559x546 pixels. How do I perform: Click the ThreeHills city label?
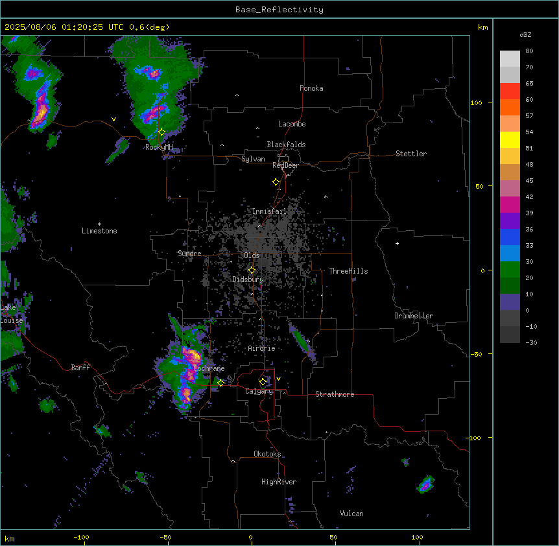tap(348, 271)
